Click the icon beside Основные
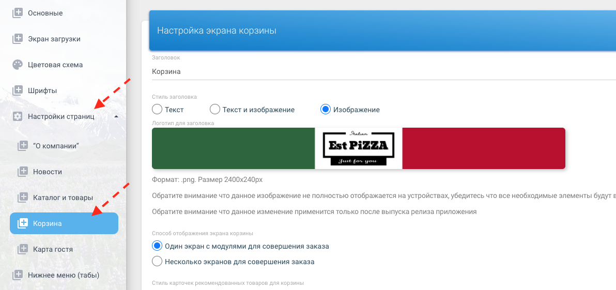 coord(18,13)
